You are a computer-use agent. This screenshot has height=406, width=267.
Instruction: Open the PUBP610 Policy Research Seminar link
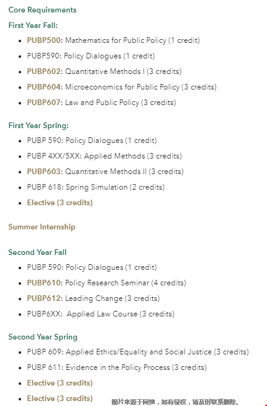pyautogui.click(x=43, y=283)
